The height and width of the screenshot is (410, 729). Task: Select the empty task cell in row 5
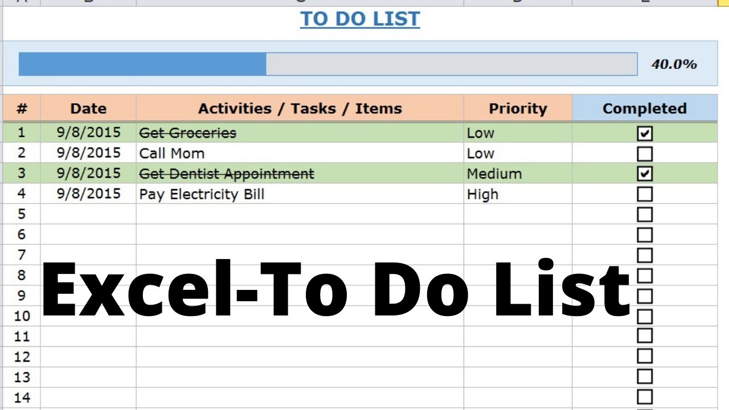click(300, 214)
